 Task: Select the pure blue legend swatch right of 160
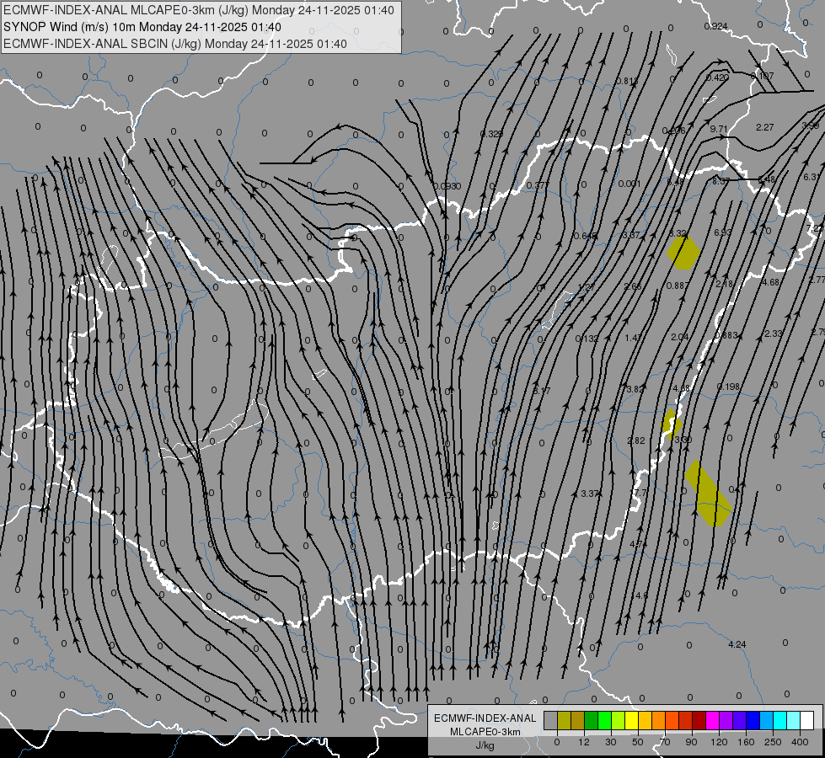[x=753, y=720]
